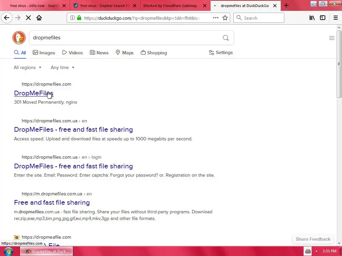Open the dropmefiles.com.ua › en result title
342x256 pixels.
73,130
